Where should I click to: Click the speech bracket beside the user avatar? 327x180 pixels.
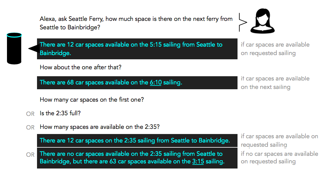tap(243, 22)
